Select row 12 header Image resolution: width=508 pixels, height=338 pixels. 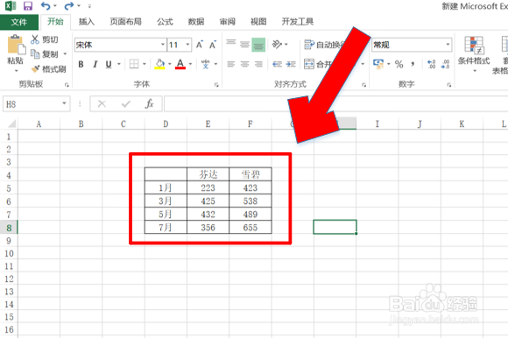[9, 278]
